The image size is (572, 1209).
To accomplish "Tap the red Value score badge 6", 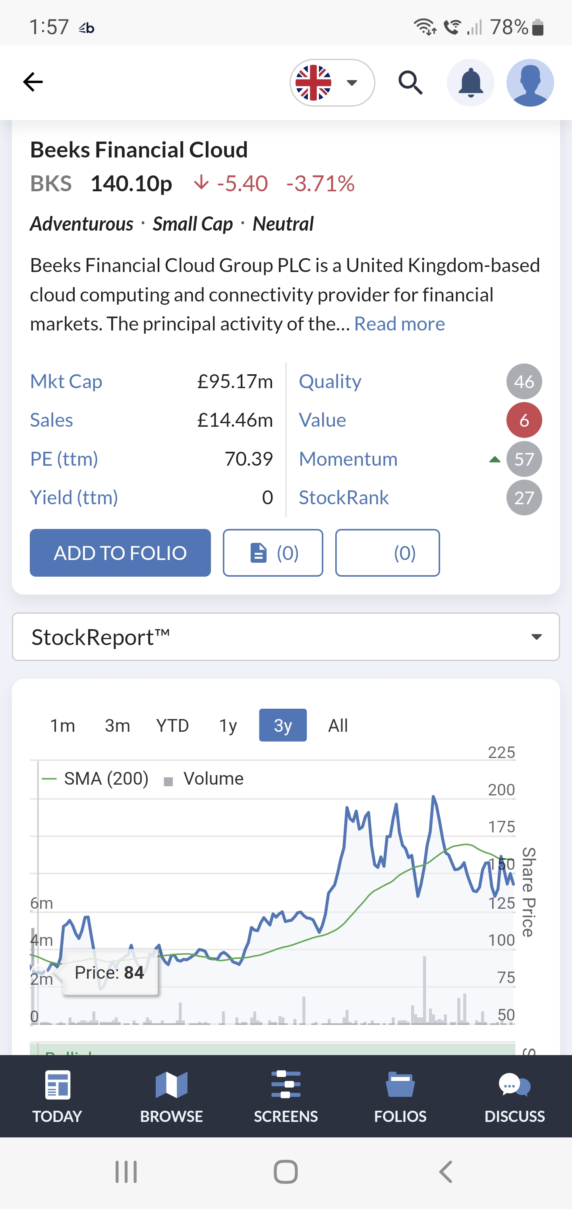I will [524, 420].
